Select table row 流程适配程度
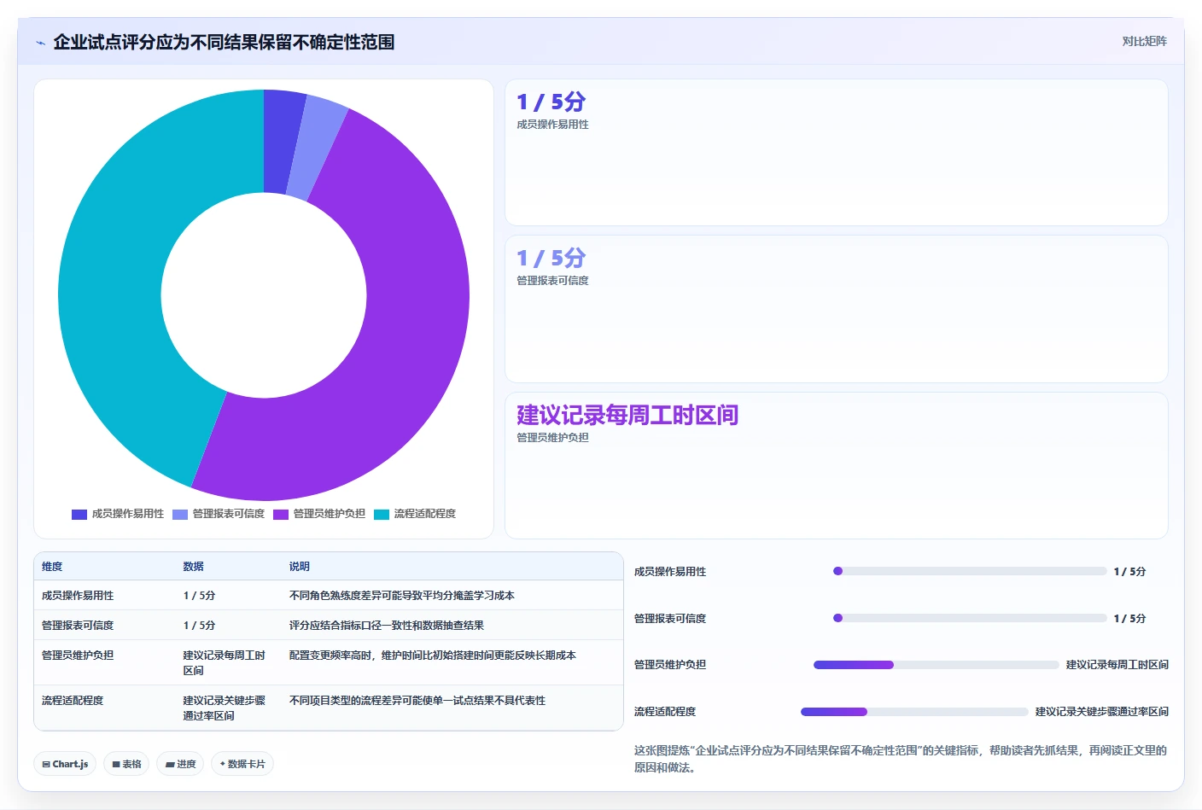The height and width of the screenshot is (810, 1202). pyautogui.click(x=329, y=708)
